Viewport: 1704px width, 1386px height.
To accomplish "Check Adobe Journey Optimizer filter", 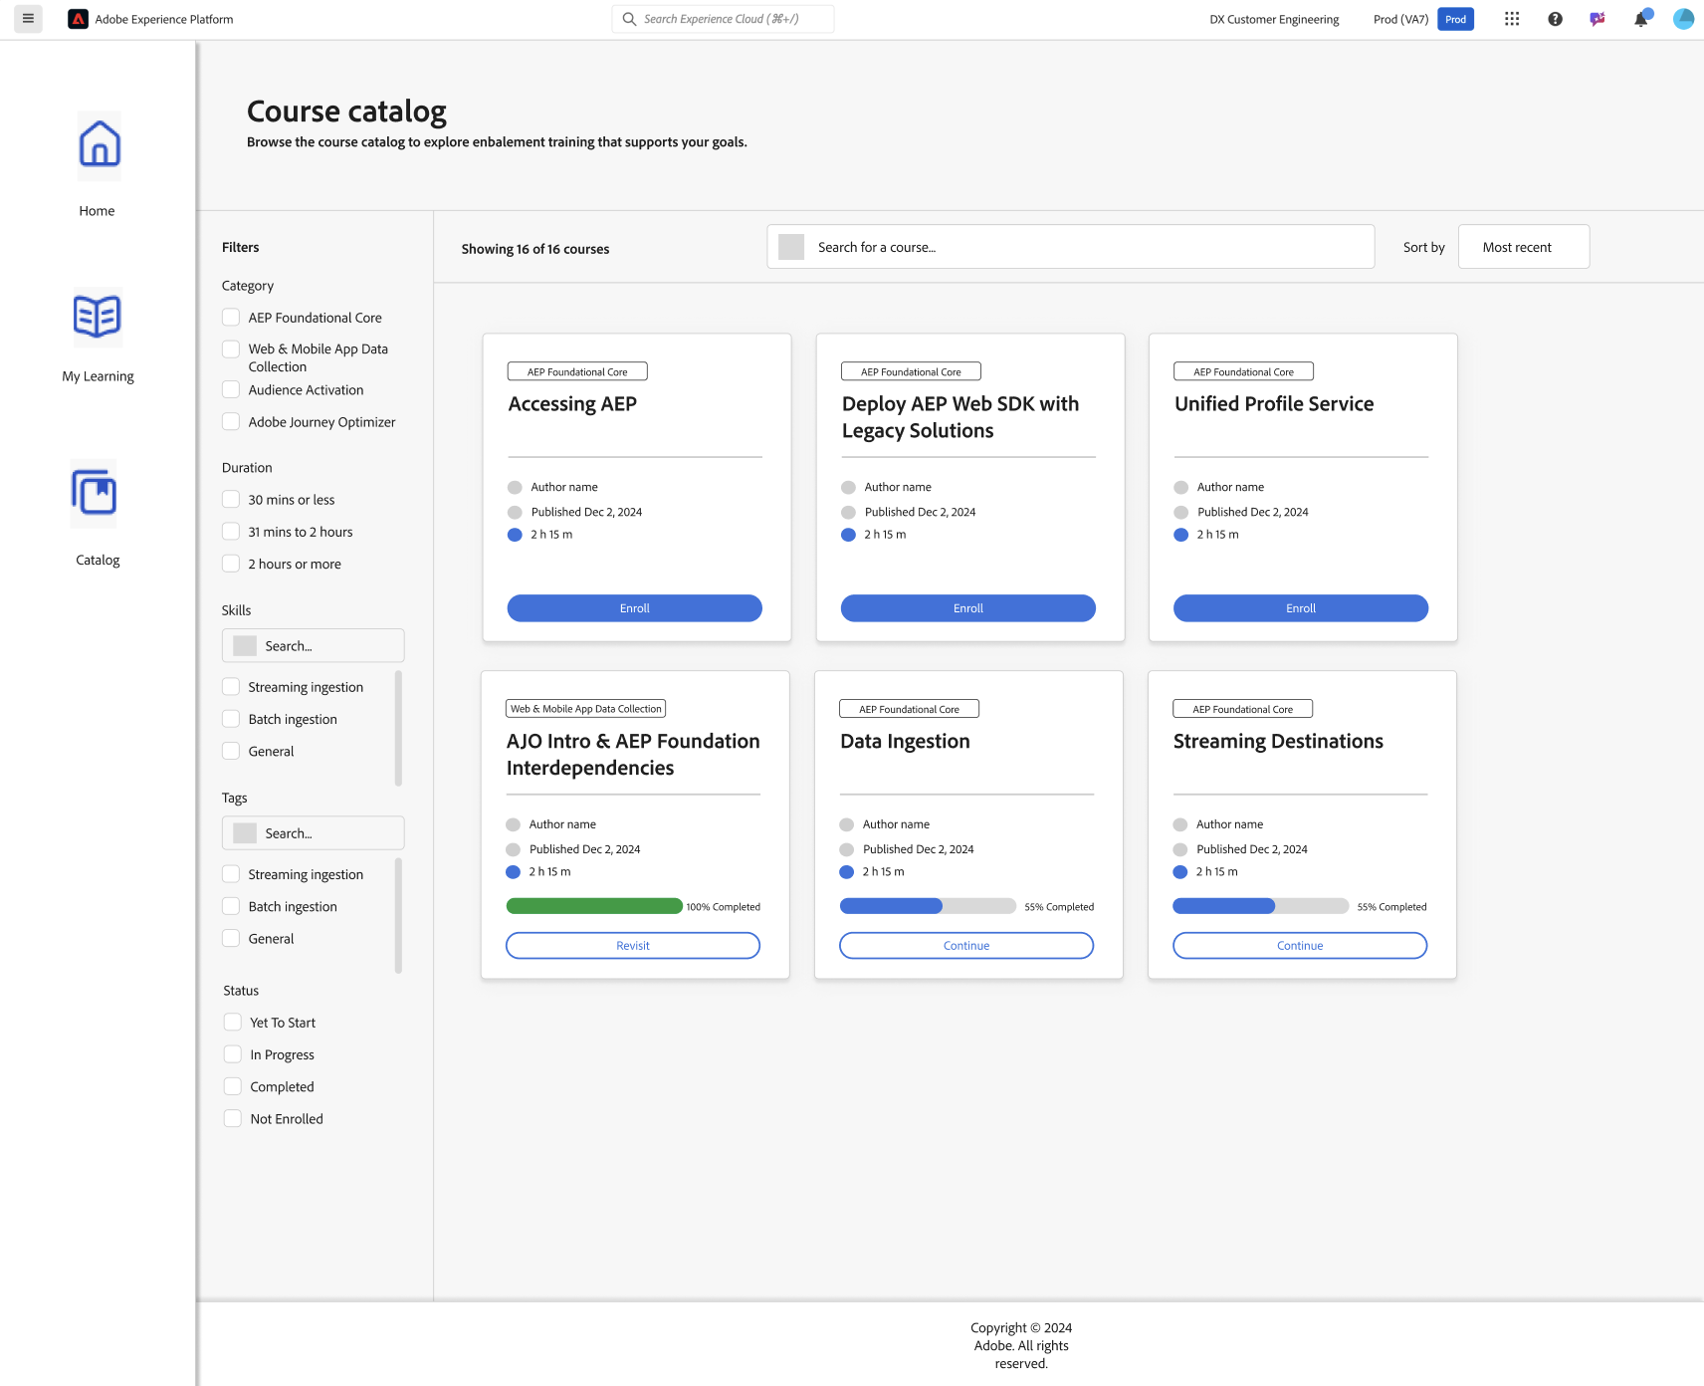I will coord(231,421).
